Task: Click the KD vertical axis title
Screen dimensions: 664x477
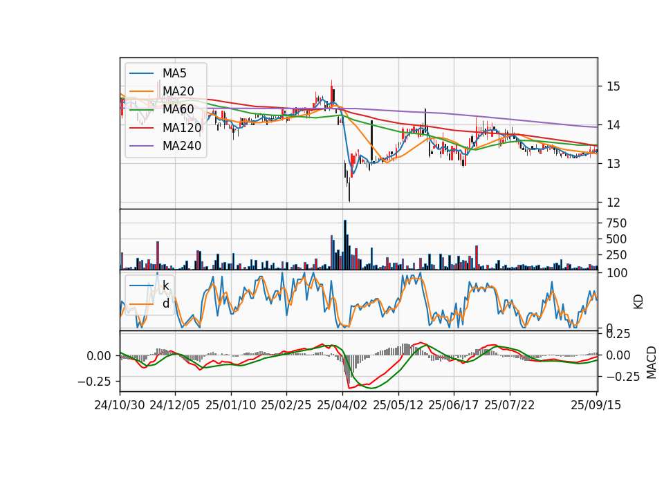Action: point(638,302)
